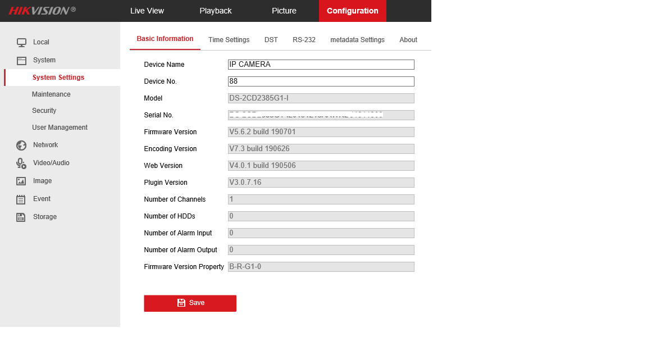Image resolution: width=647 pixels, height=364 pixels.
Task: Go to Live View page
Action: tap(147, 11)
